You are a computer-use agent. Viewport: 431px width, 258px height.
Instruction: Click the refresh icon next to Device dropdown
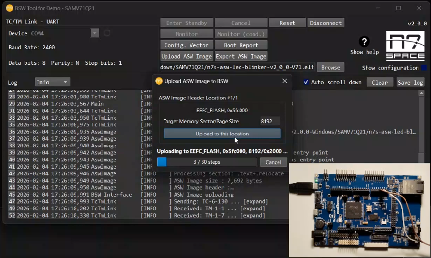coord(107,33)
